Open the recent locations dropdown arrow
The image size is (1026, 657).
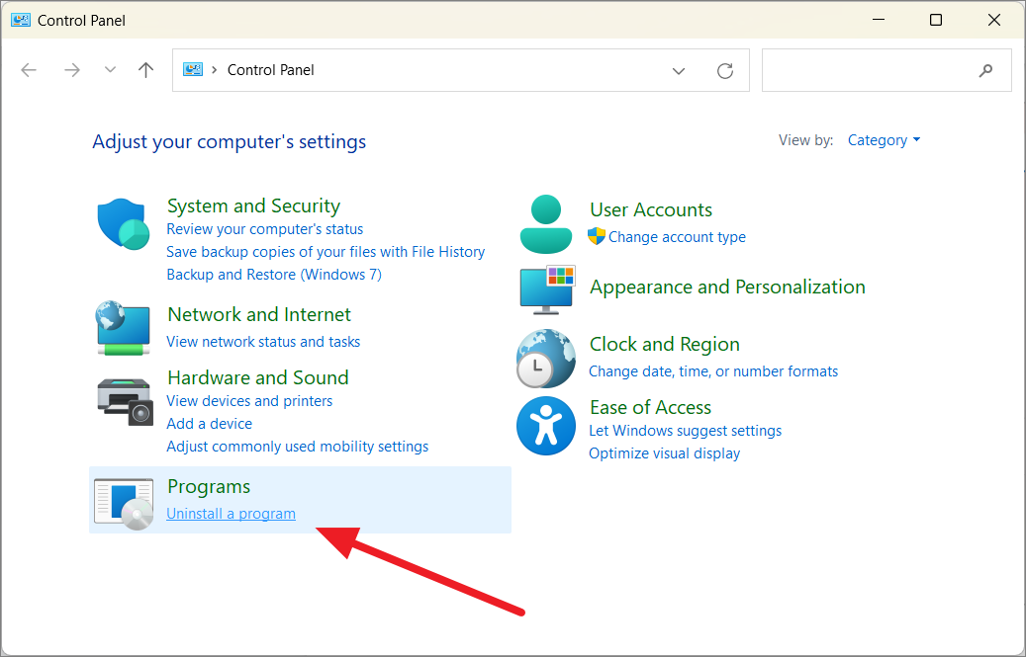click(x=110, y=70)
